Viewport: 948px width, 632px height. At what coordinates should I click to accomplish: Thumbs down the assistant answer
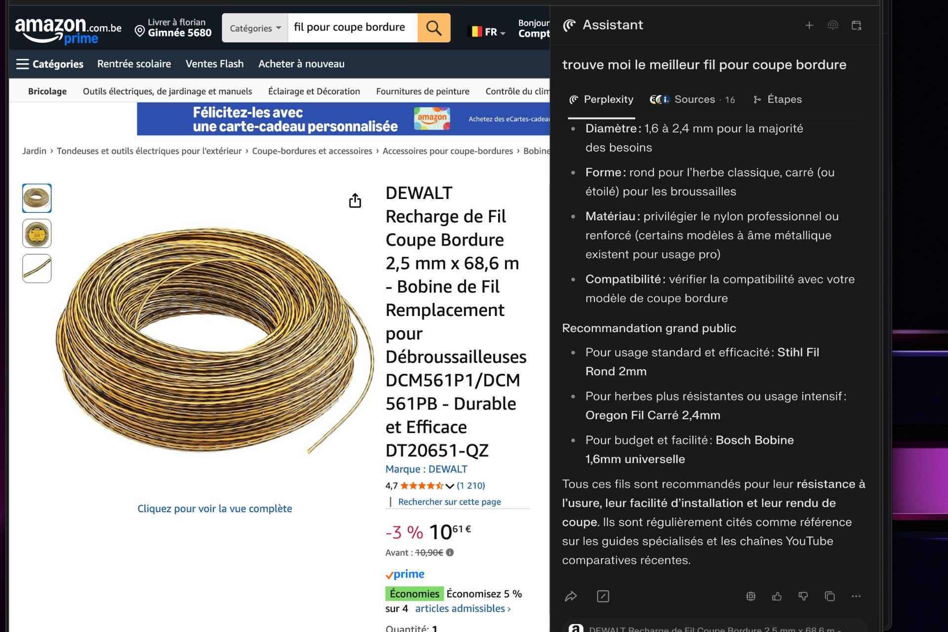pyautogui.click(x=803, y=596)
